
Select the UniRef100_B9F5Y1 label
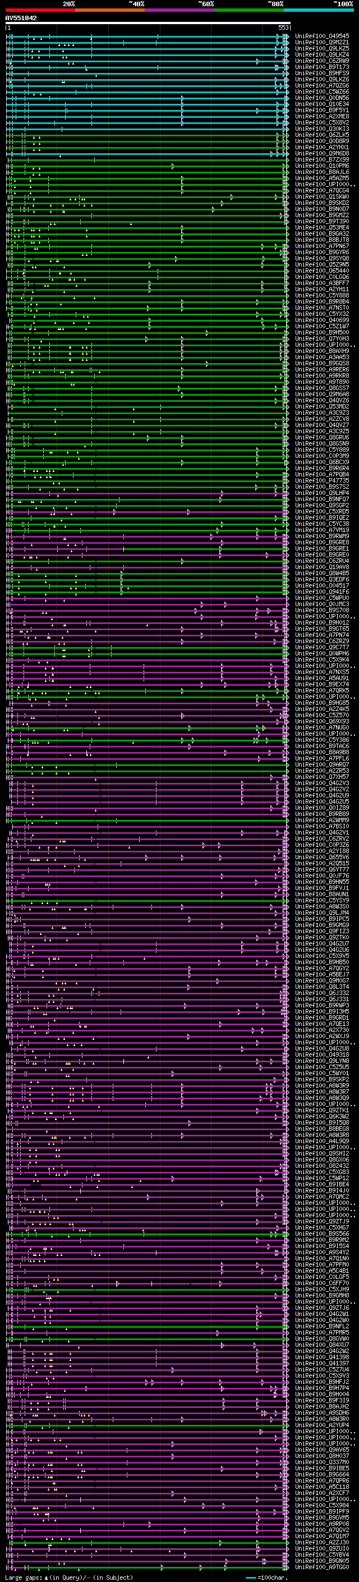(322, 111)
